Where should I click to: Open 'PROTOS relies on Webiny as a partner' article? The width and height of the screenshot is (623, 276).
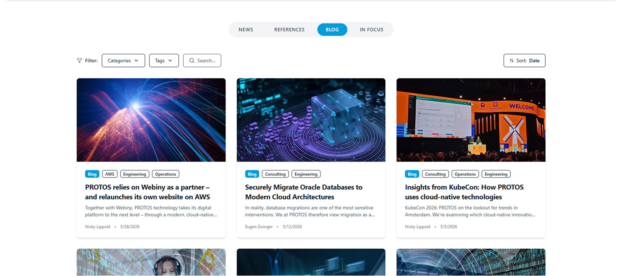click(x=148, y=192)
